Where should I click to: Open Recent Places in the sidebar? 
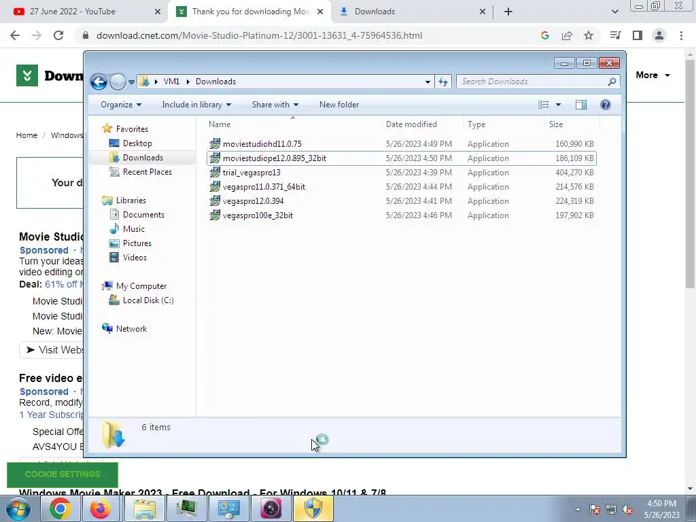point(147,172)
